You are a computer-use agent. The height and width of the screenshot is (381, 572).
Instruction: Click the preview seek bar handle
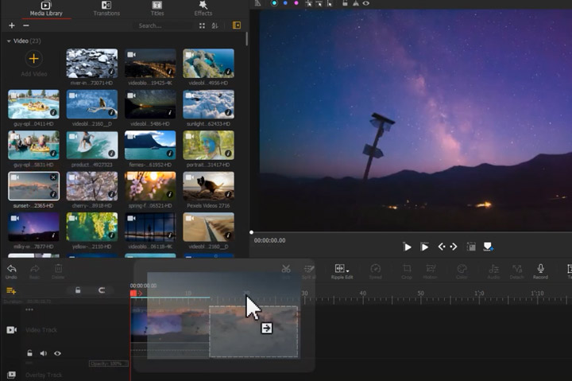252,232
